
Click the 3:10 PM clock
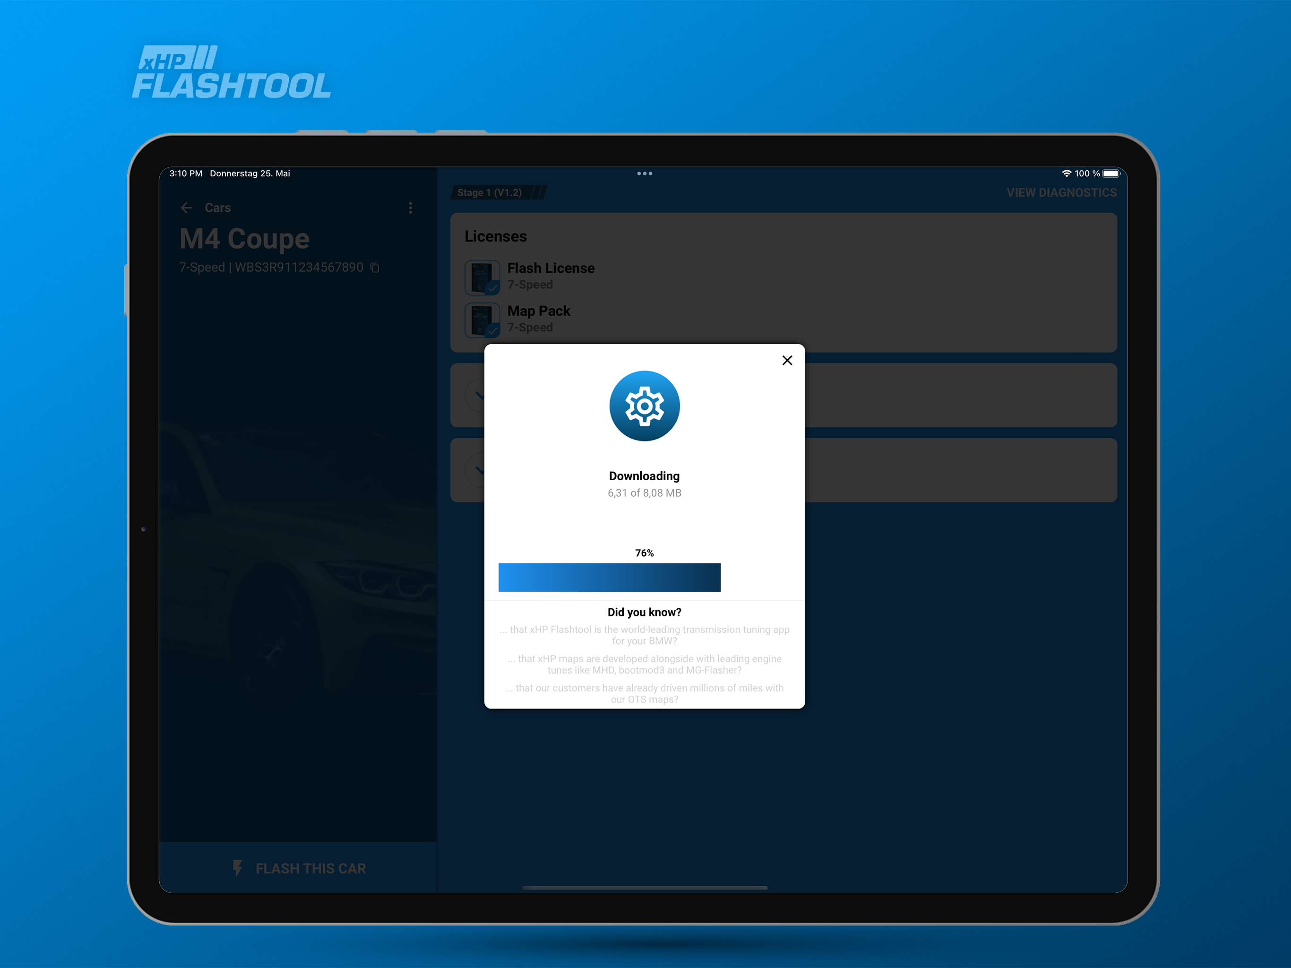tap(186, 173)
